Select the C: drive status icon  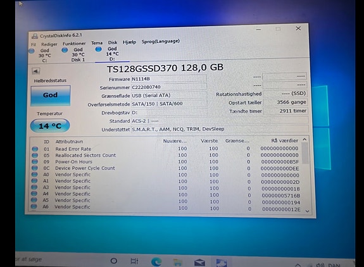(x=32, y=51)
